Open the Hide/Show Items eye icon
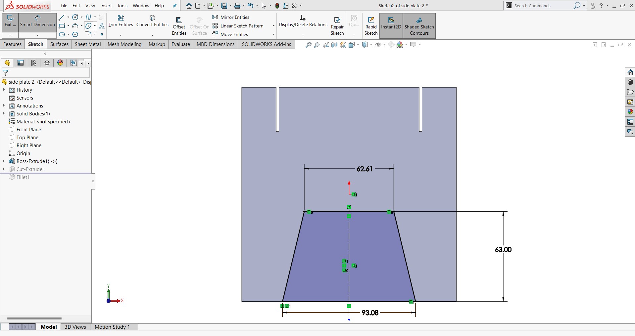635x336 pixels. [x=378, y=45]
